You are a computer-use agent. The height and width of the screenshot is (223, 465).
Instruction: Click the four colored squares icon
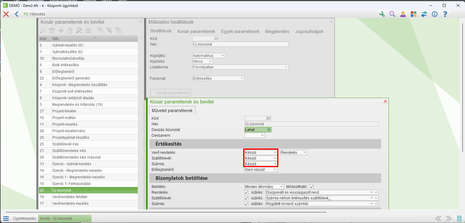414,14
